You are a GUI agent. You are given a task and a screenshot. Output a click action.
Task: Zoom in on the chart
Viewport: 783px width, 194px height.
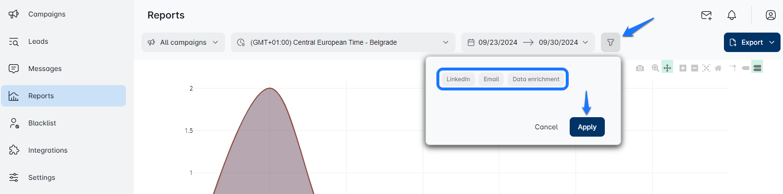683,68
